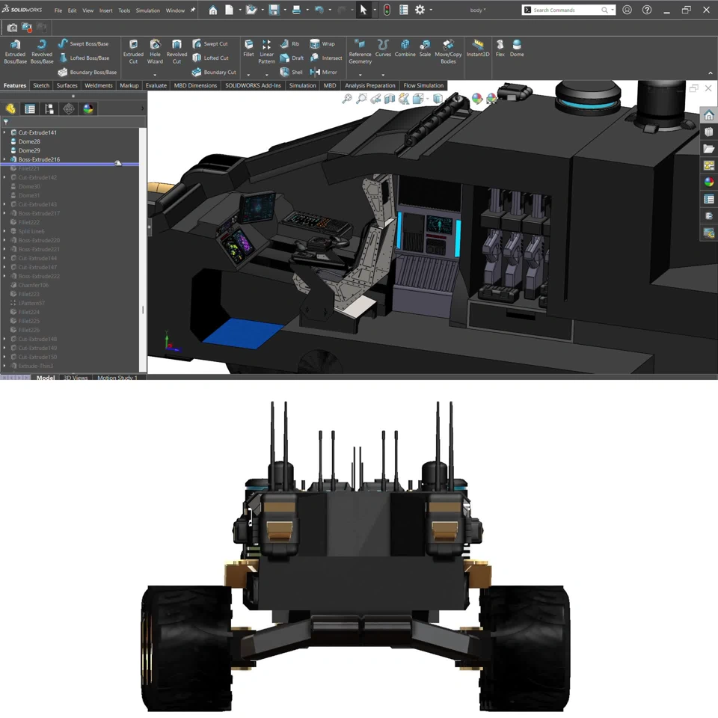Collapse the CommandManager ribbon
Image resolution: width=718 pixels, height=718 pixels.
[711, 73]
